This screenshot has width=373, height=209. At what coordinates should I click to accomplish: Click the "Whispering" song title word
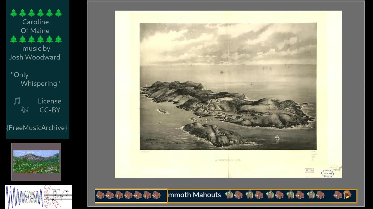pyautogui.click(x=40, y=84)
